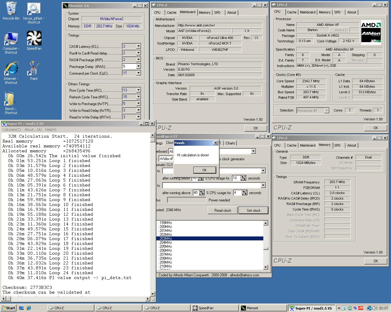This screenshot has width=391, height=312.
Task: Open Ras# to Cas# Read delay dropdown
Action: (x=138, y=53)
